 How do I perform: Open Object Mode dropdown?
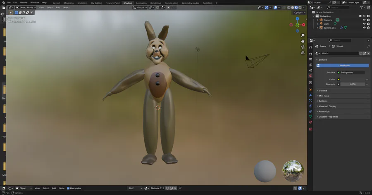click(26, 7)
